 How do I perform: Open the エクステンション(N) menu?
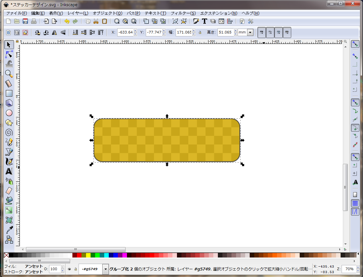tap(219, 13)
